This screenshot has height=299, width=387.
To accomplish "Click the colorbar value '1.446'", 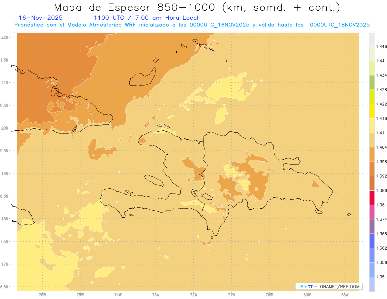I will pyautogui.click(x=382, y=46).
